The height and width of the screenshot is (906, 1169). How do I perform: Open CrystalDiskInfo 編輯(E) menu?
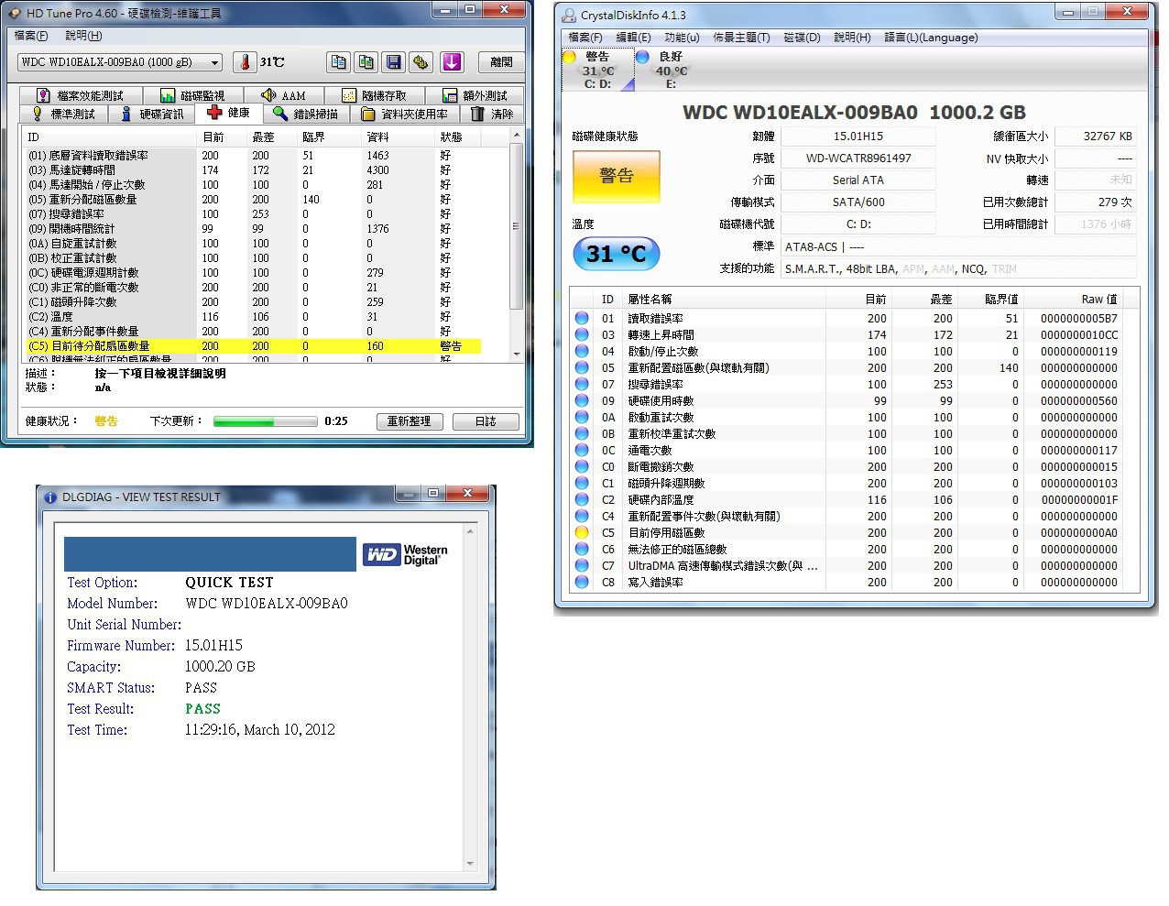633,38
